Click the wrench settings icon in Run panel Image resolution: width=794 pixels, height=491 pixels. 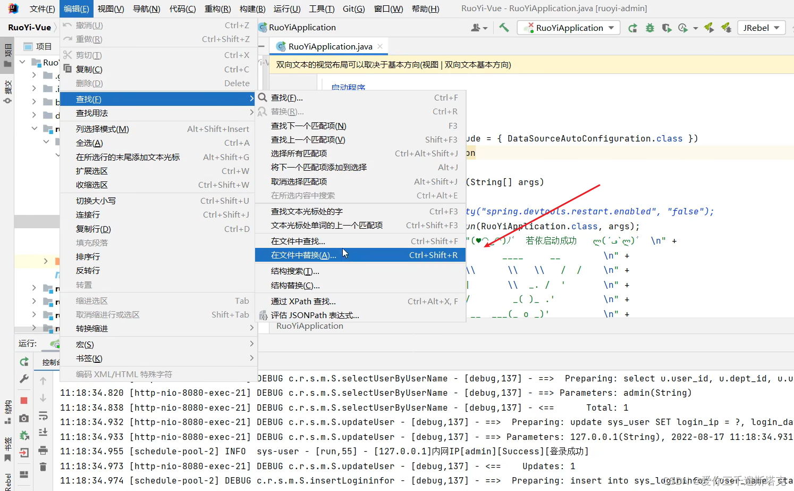[x=24, y=379]
